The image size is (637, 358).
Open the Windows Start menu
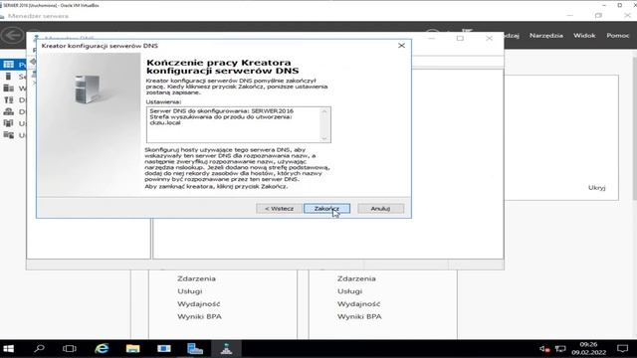coord(9,349)
